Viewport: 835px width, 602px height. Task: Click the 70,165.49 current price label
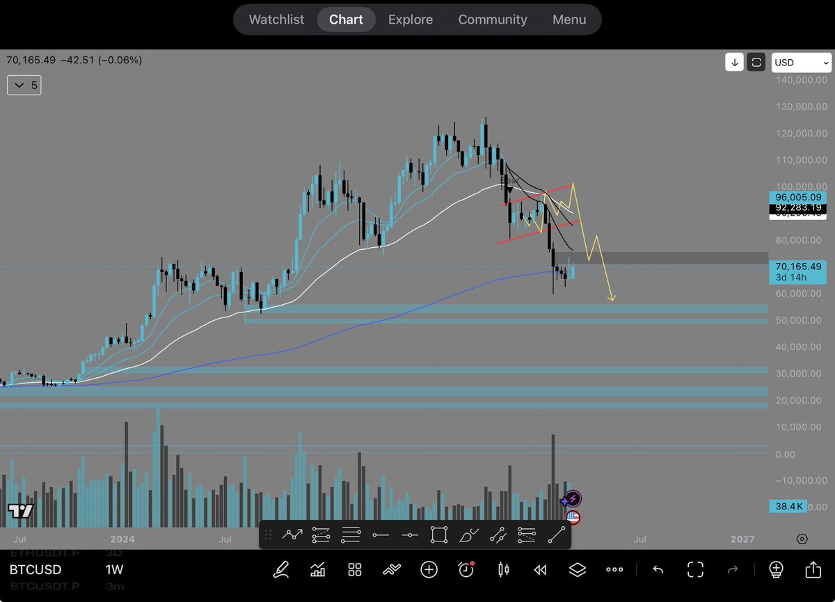click(799, 271)
